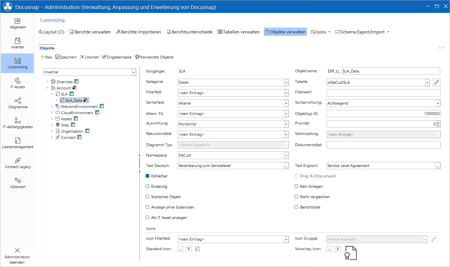Enable the Berichtstitel checkbox
Image resolution: width=450 pixels, height=267 pixels.
click(296, 207)
